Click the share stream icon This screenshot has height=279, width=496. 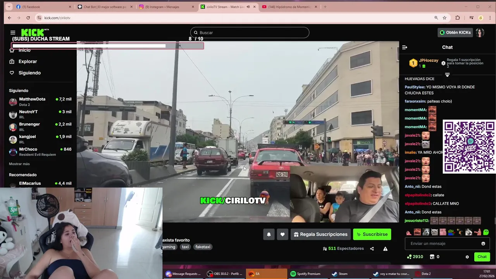372,249
